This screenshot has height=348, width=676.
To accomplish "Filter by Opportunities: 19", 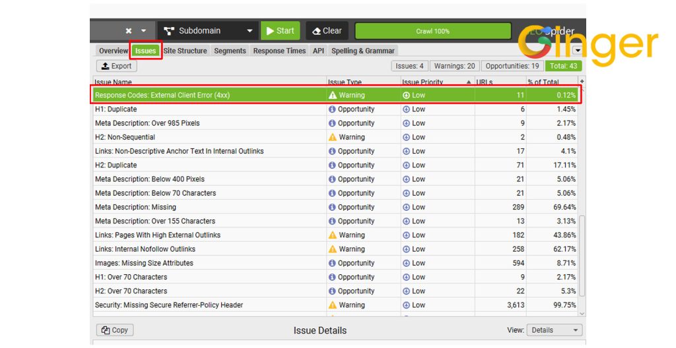I will click(512, 66).
